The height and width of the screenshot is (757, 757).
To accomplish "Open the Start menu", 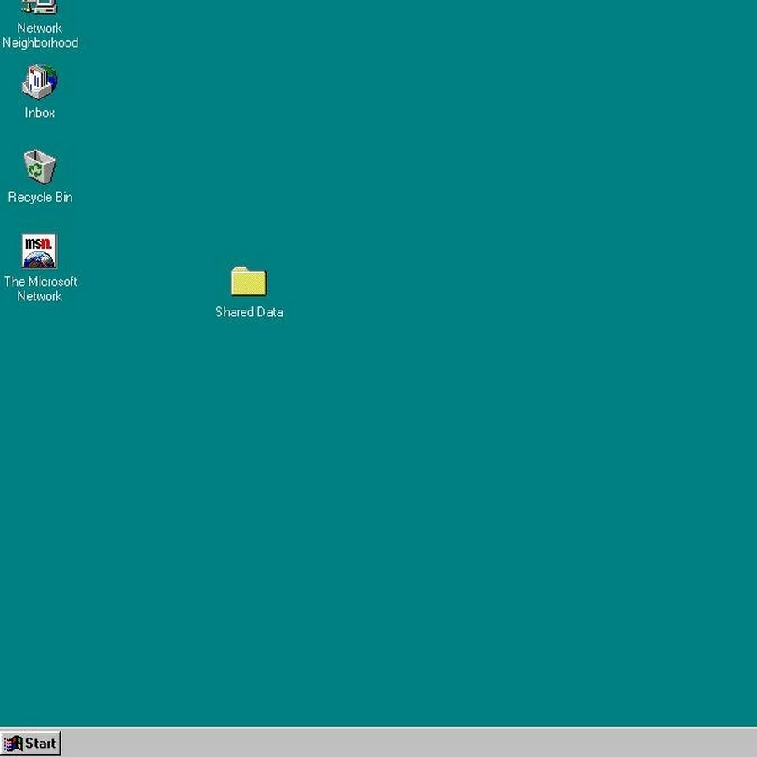I will (x=31, y=744).
